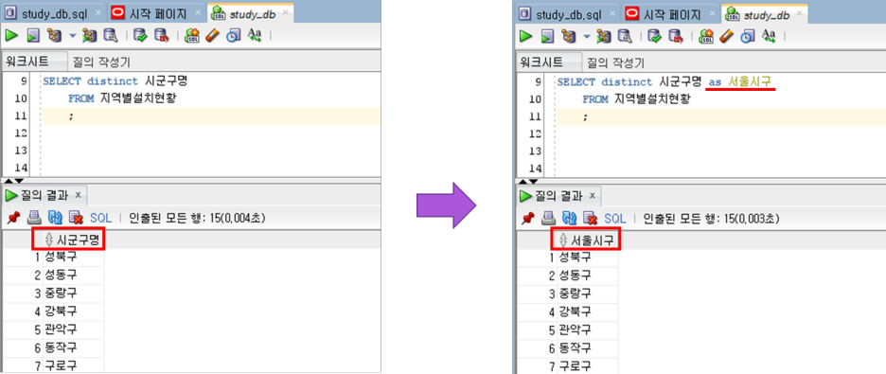Image resolution: width=886 pixels, height=374 pixels.
Task: Click Run Script icon in left window
Action: tap(33, 36)
